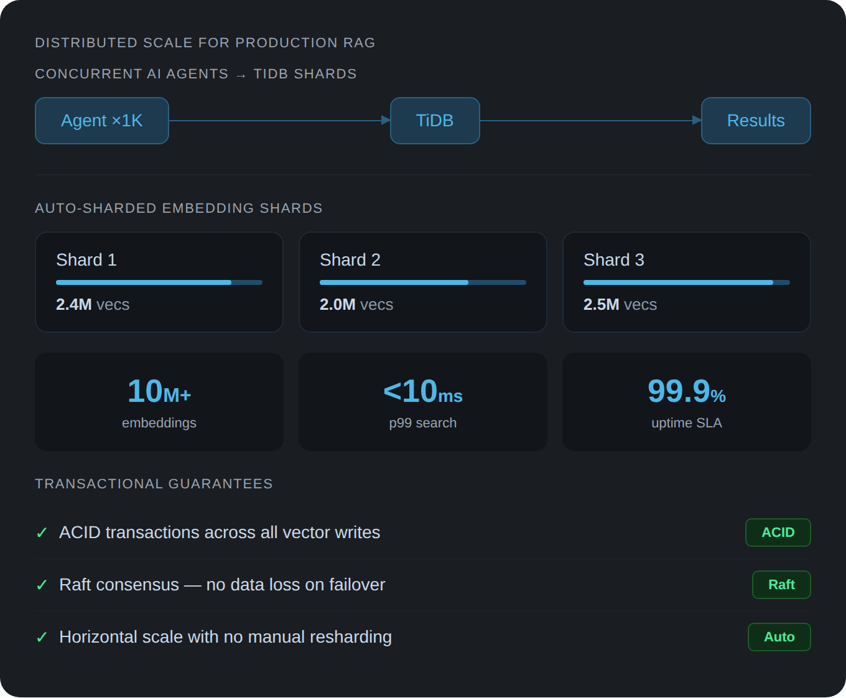Click the green Raft badge
The height and width of the screenshot is (698, 846).
781,585
